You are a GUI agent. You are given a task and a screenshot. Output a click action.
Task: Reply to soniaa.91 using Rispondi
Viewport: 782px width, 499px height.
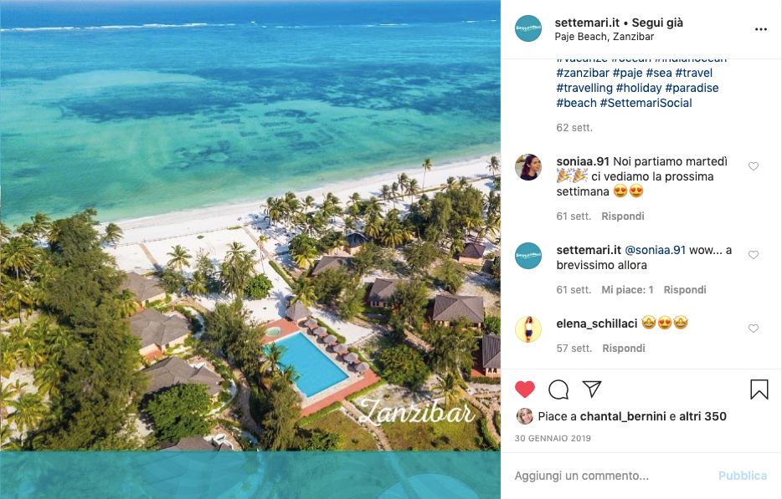pos(623,216)
